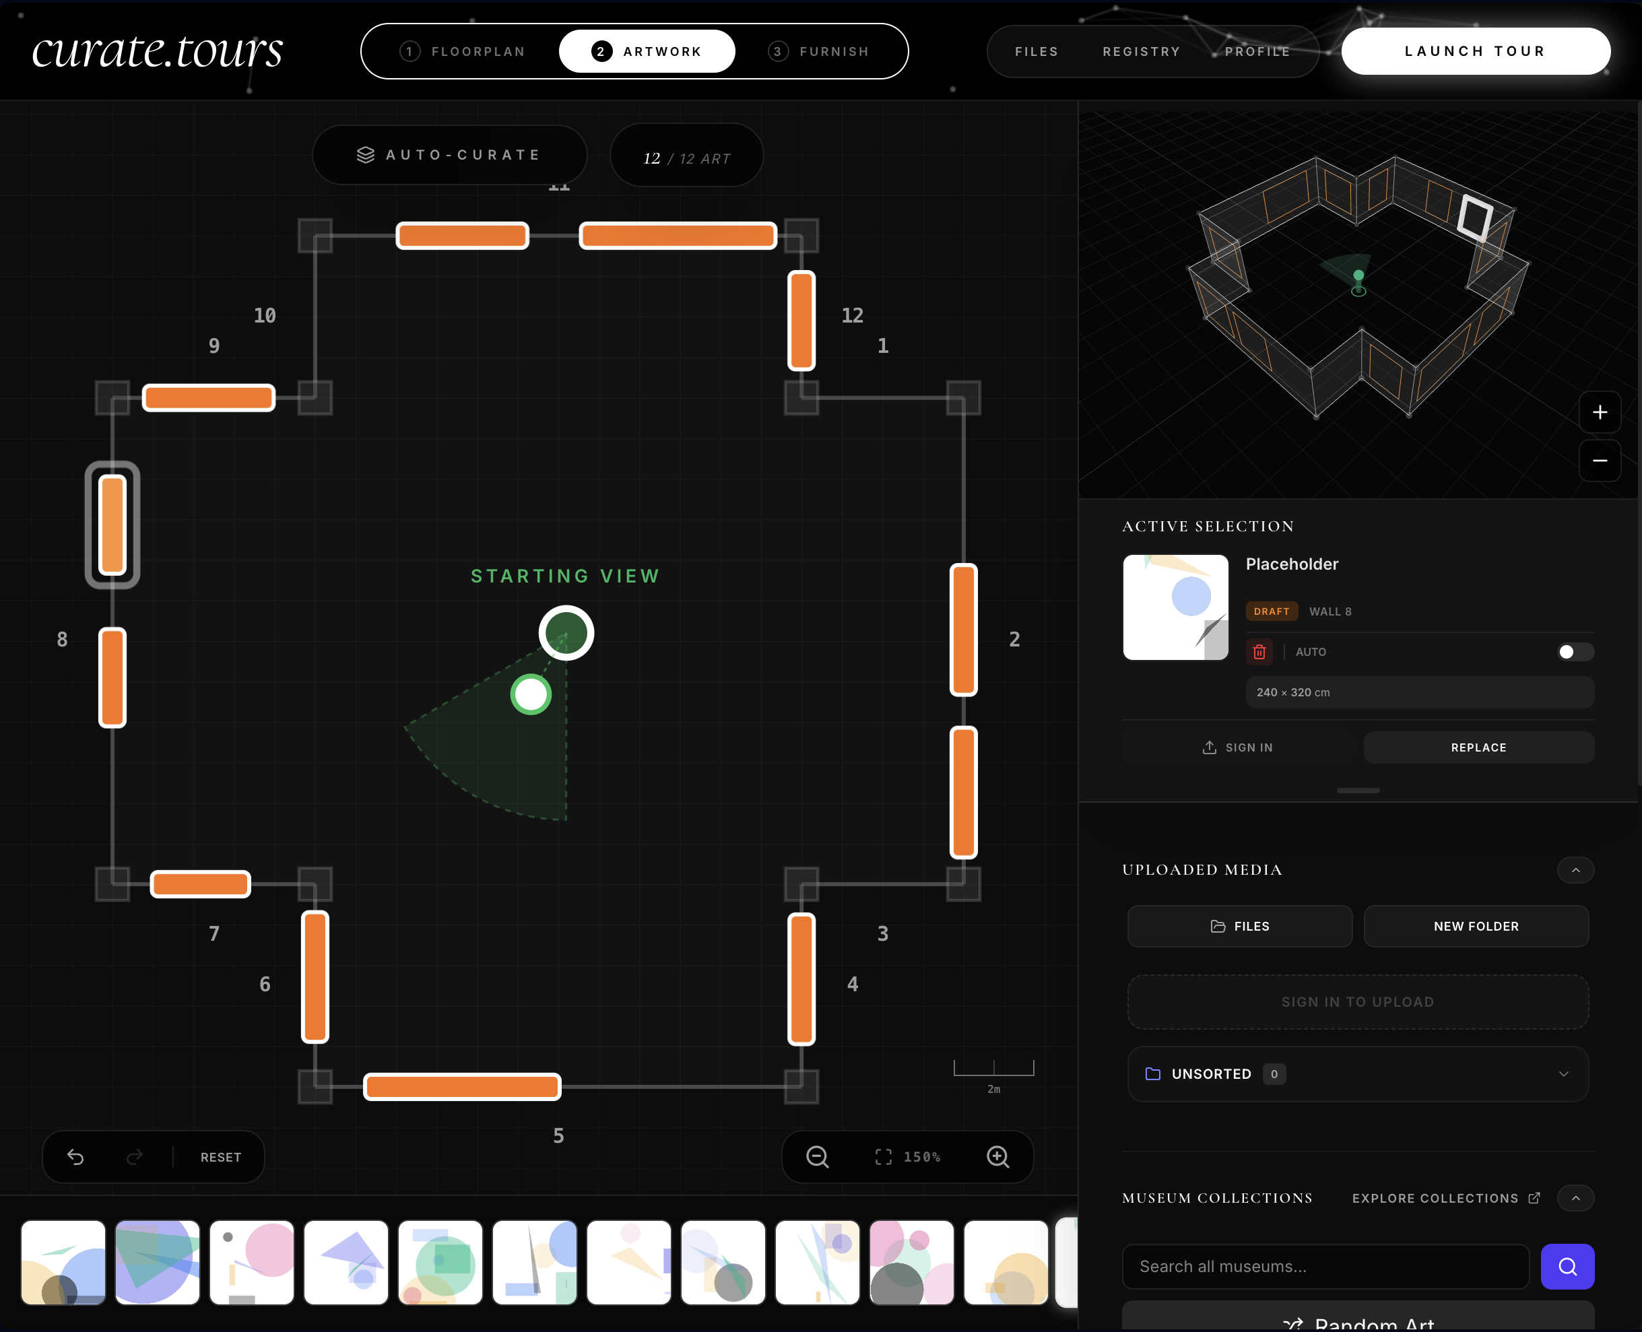This screenshot has width=1642, height=1332.
Task: Collapse the Museum Collections section
Action: (x=1576, y=1198)
